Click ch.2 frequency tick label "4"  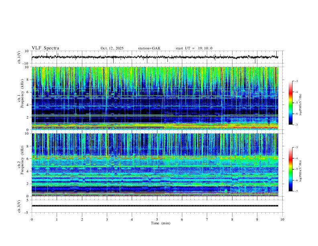[28, 171]
